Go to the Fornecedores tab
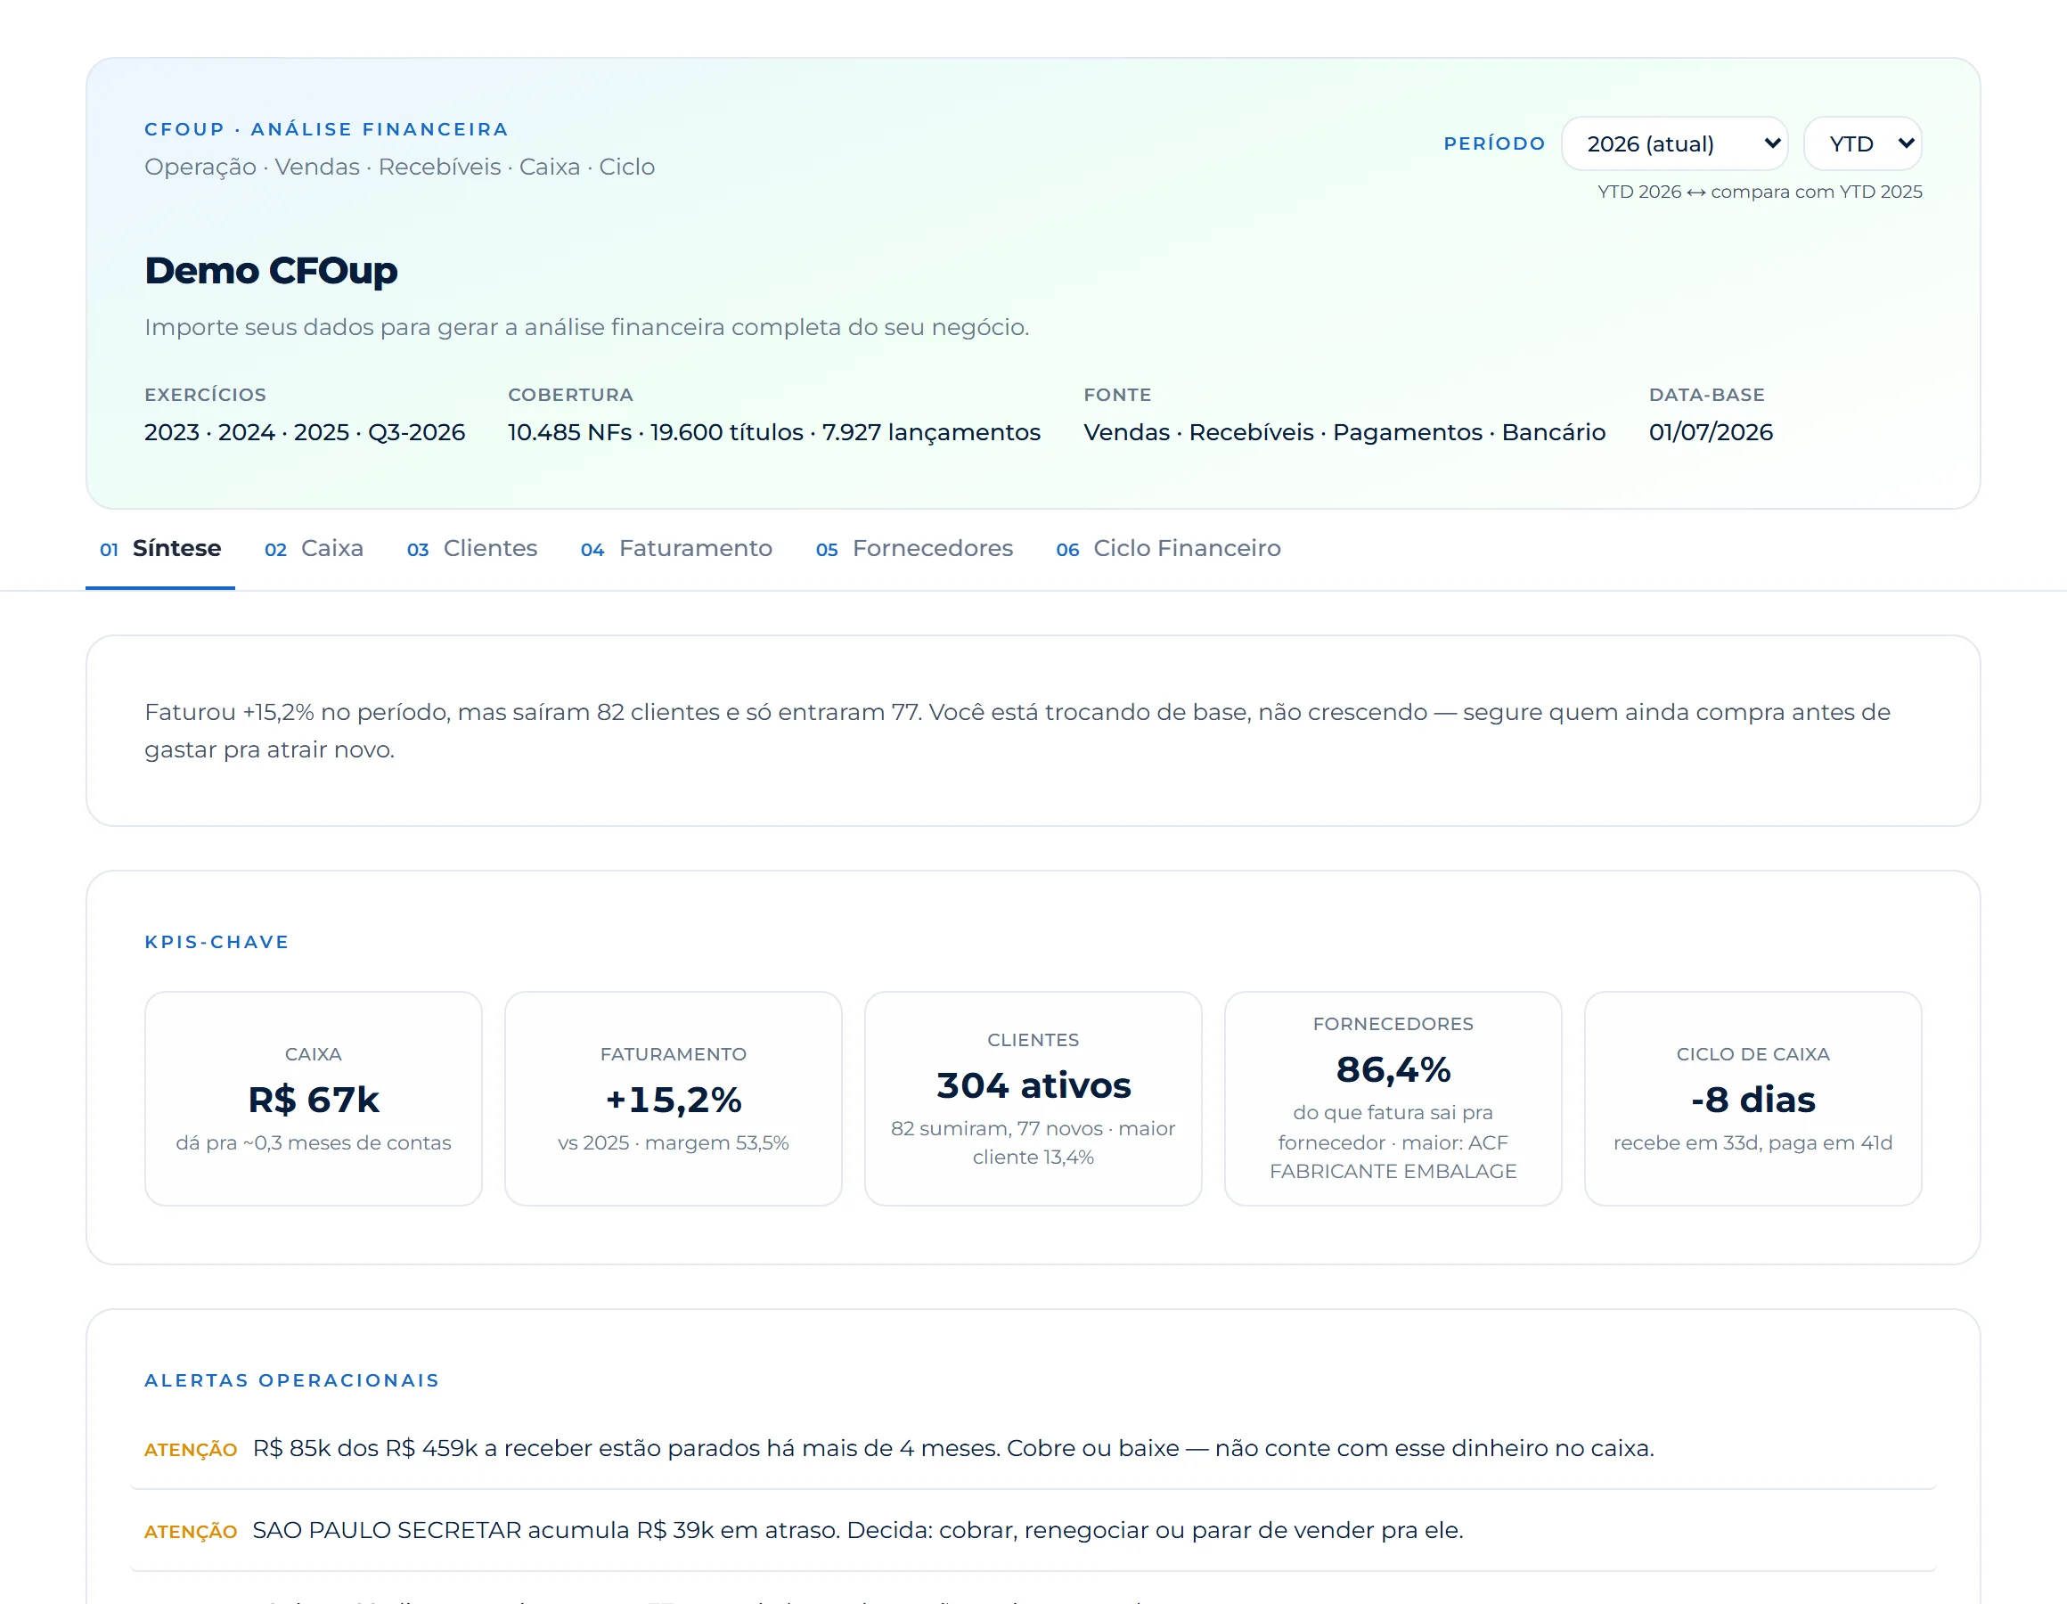This screenshot has width=2067, height=1604. (913, 548)
